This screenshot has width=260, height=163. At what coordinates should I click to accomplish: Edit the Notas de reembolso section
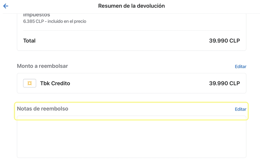point(240,109)
